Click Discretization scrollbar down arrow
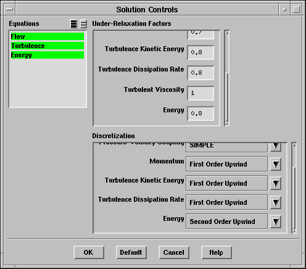 tap(294, 231)
